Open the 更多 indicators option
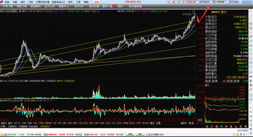This screenshot has height=137, width=253. (x=152, y=123)
